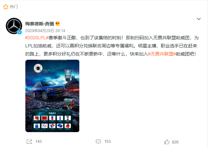The height and width of the screenshot is (148, 208).
Task: Open the Mercedes-Benz profile avatar
Action: coord(14,26)
